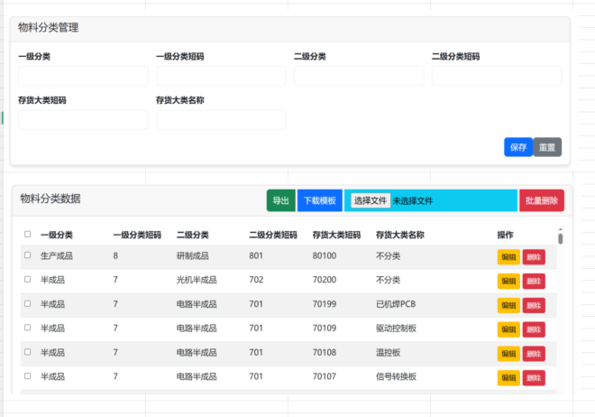Toggle the select-all checkbox in table header
The width and height of the screenshot is (595, 417).
point(27,235)
